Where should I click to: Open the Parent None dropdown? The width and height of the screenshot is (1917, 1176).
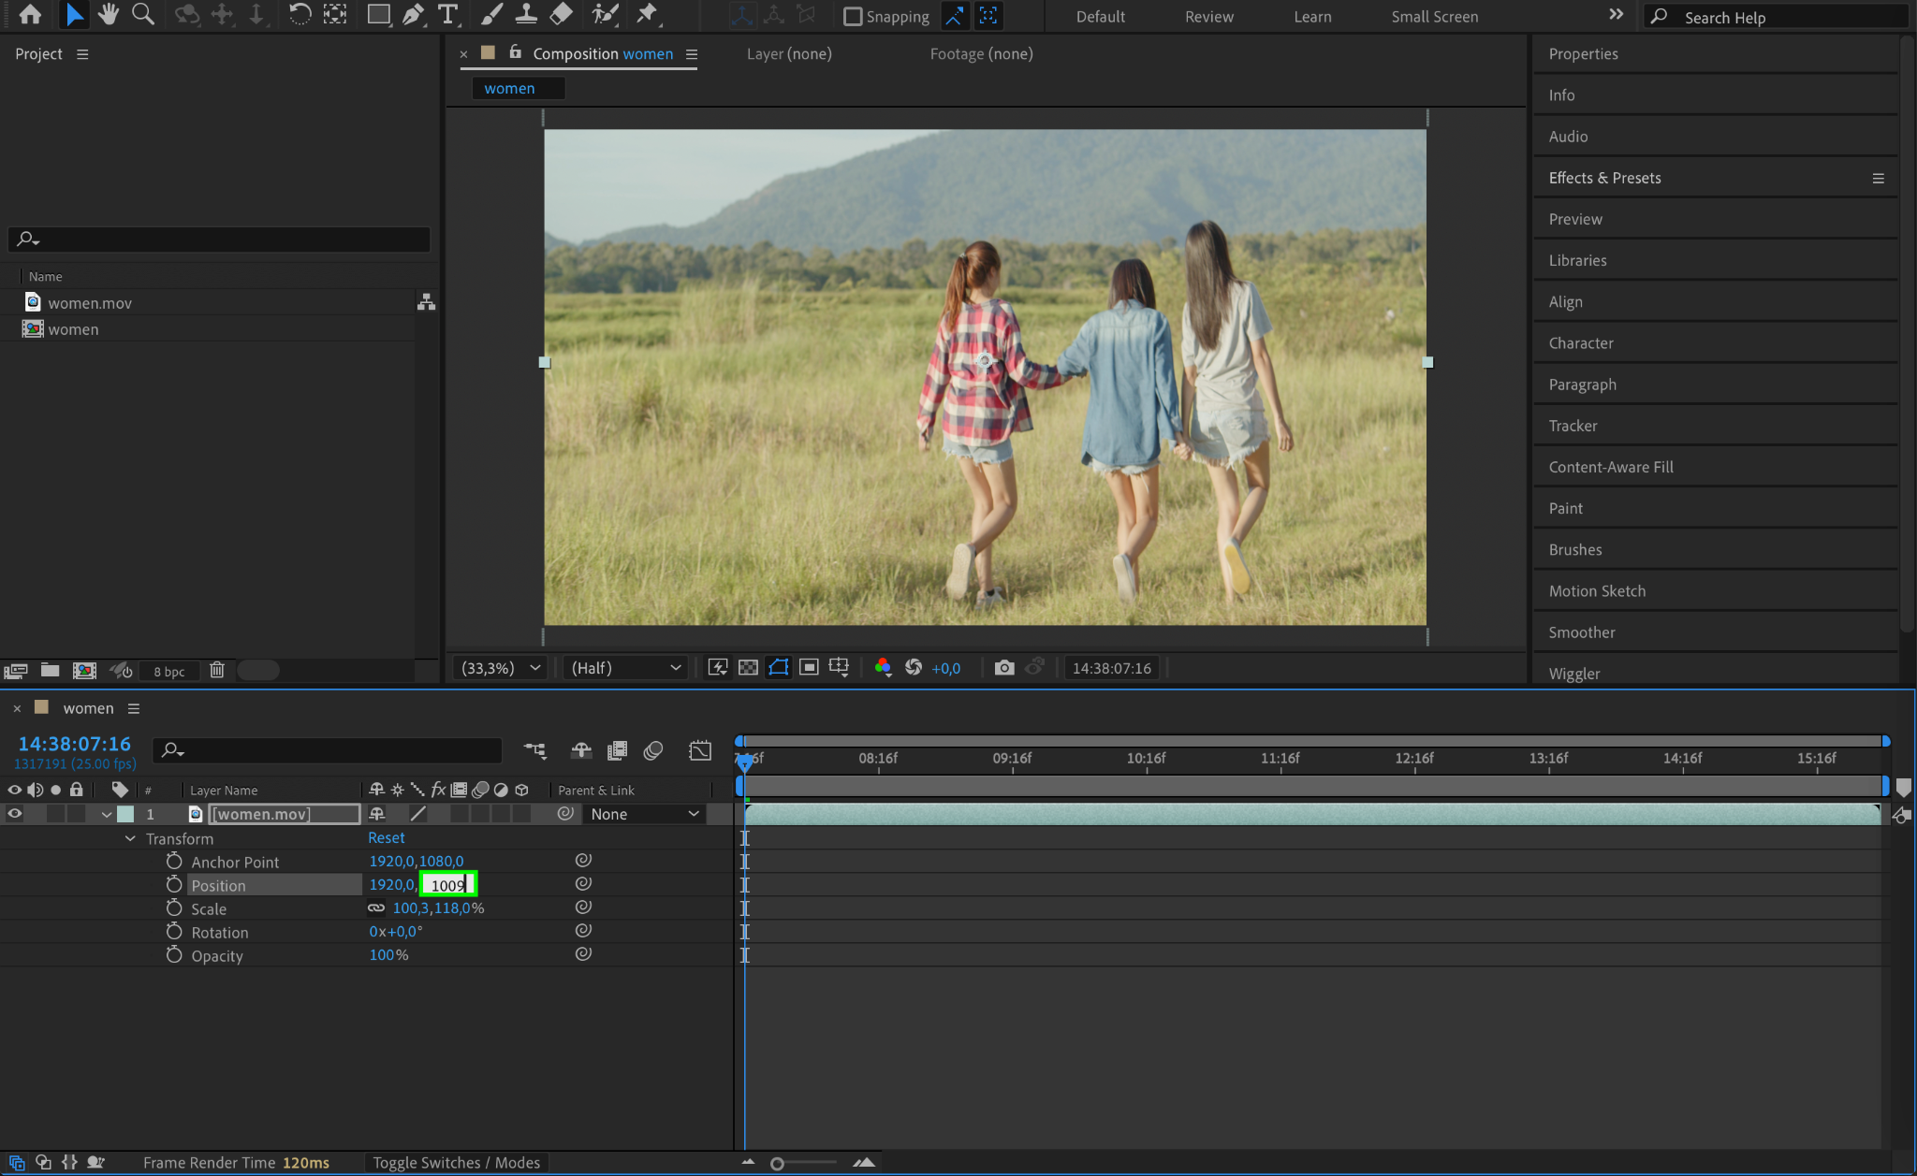click(644, 814)
